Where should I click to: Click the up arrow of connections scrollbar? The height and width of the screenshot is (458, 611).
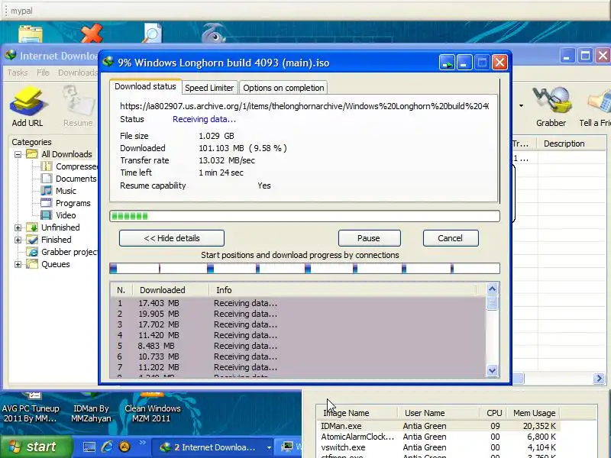pyautogui.click(x=492, y=289)
